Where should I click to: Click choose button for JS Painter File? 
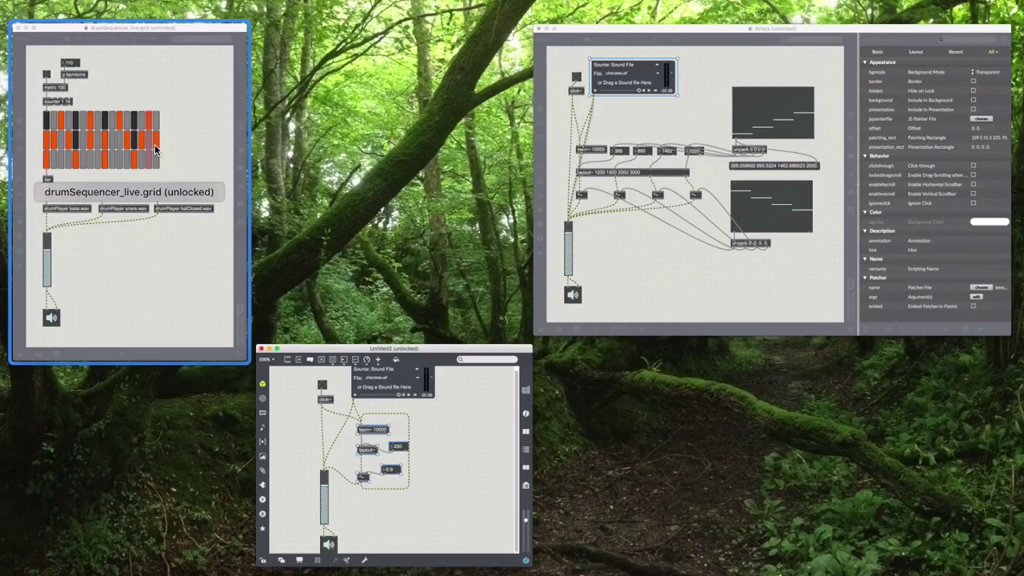point(982,118)
